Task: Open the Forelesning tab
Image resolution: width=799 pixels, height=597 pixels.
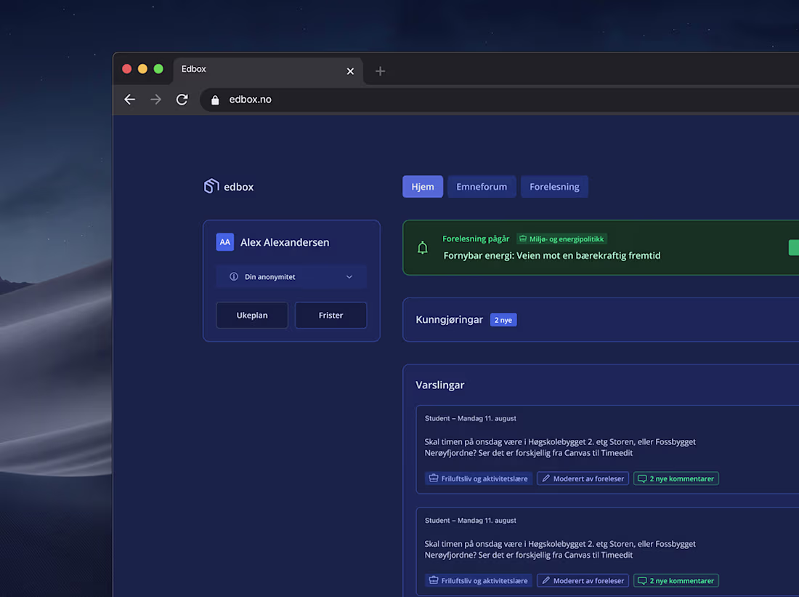Action: [x=554, y=187]
